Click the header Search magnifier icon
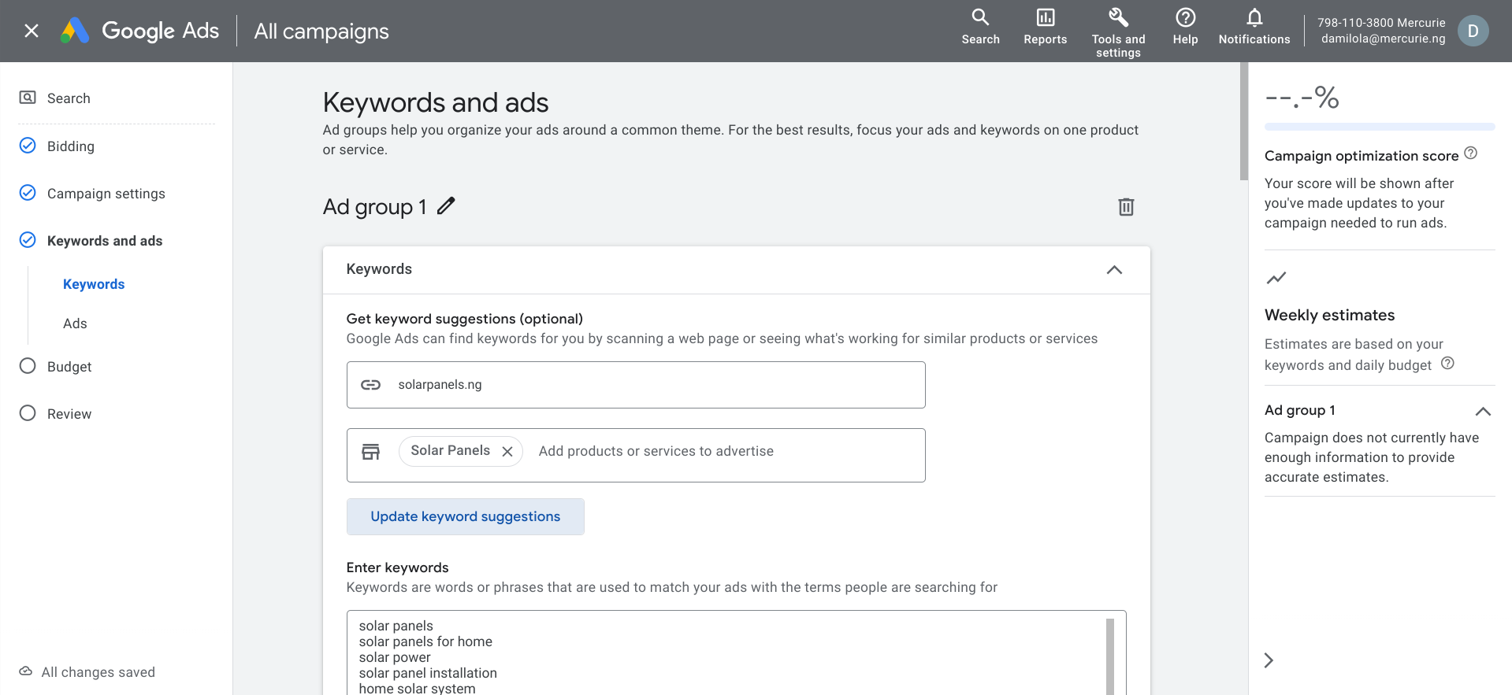The image size is (1512, 695). coord(980,18)
